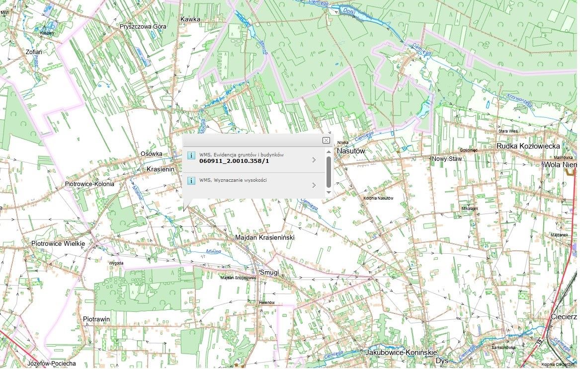Click the Smugi map label
Image resolution: width=580 pixels, height=369 pixels.
pos(269,273)
